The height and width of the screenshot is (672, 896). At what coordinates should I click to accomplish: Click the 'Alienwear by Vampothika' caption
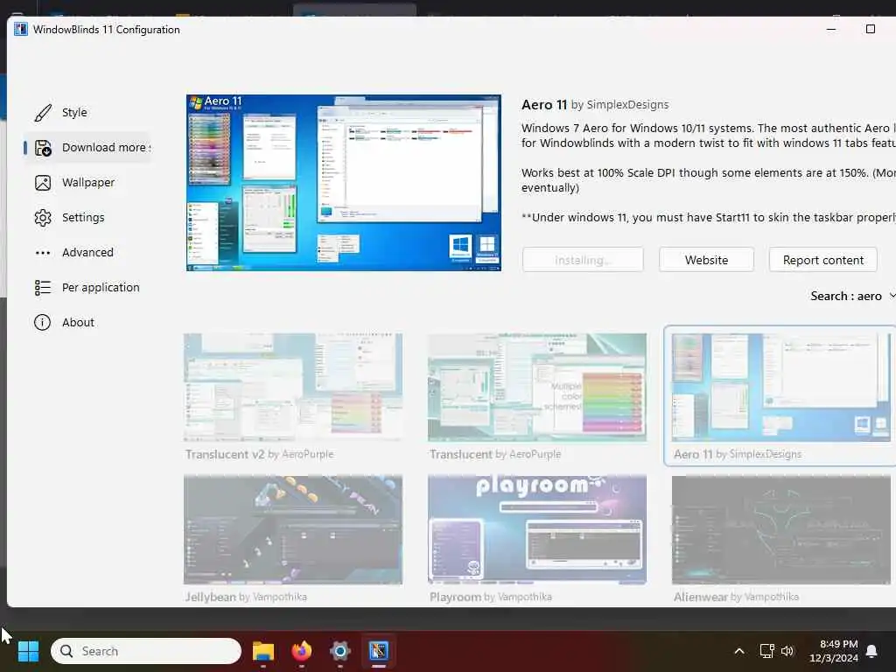pos(736,597)
